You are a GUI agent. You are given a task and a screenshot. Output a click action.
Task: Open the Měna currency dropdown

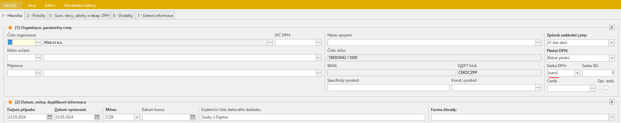137,117
